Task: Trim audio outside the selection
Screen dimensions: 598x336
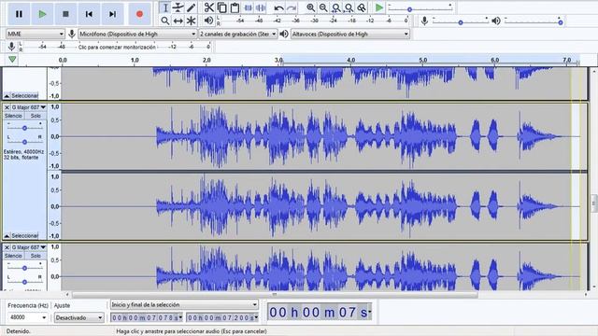Action: [x=248, y=7]
